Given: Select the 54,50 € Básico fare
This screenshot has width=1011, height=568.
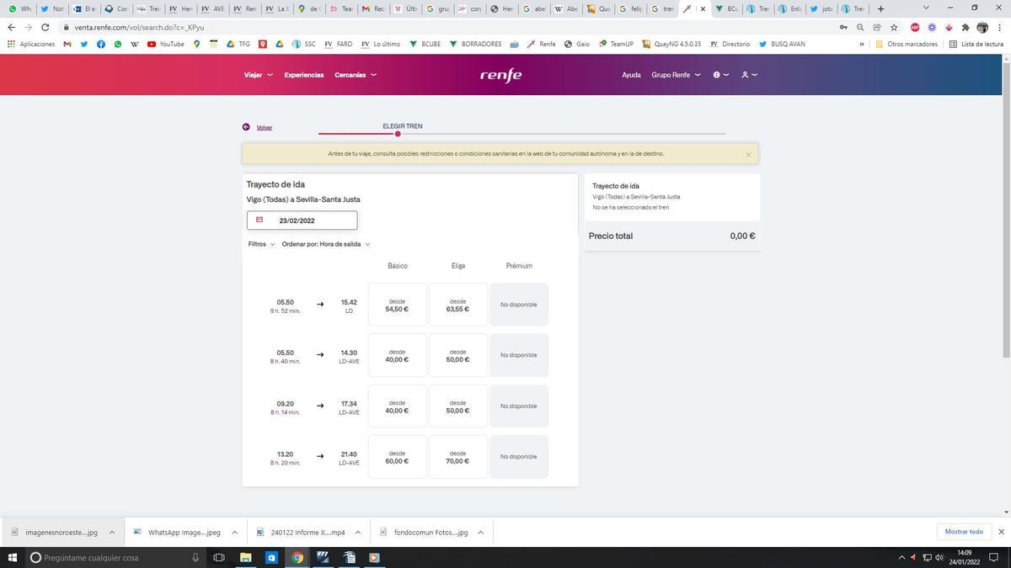Looking at the screenshot, I should 396,305.
